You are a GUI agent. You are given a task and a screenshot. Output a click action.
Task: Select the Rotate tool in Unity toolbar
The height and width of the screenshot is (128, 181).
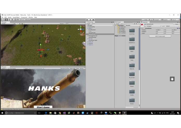point(9,20)
